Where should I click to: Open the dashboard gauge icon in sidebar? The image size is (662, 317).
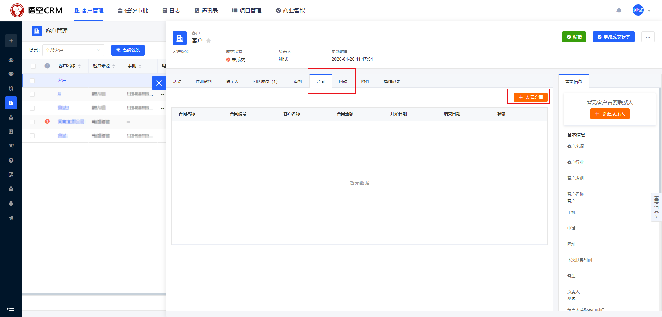pos(11,60)
